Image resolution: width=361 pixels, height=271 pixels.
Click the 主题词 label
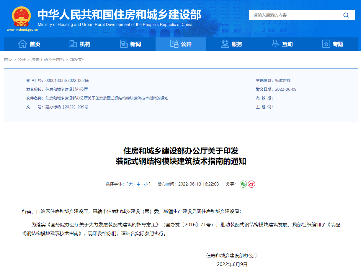tap(264, 107)
